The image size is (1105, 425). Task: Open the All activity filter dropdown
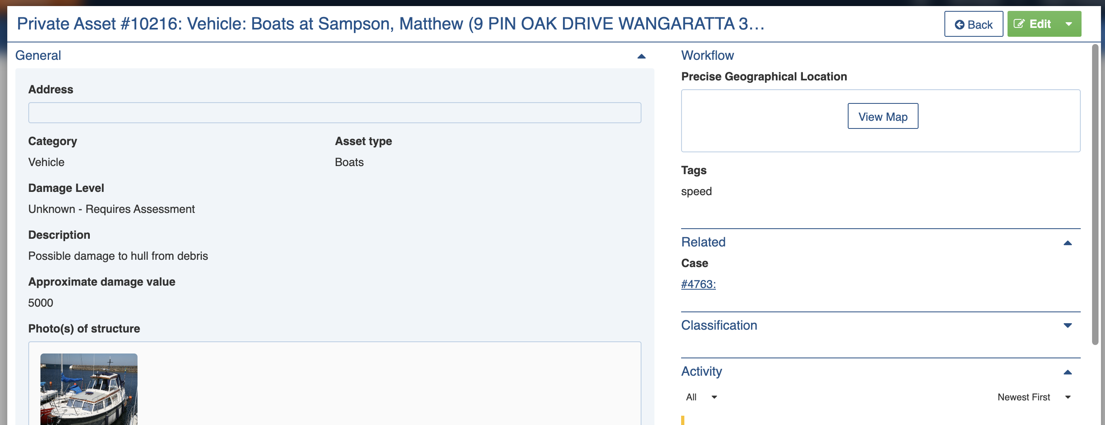coord(701,397)
